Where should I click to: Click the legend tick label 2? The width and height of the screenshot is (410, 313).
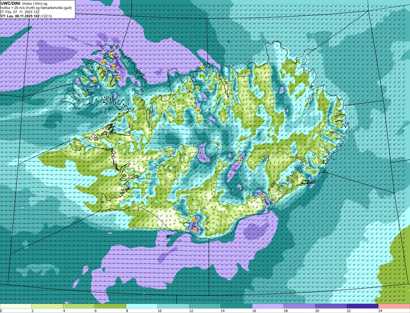32,310
